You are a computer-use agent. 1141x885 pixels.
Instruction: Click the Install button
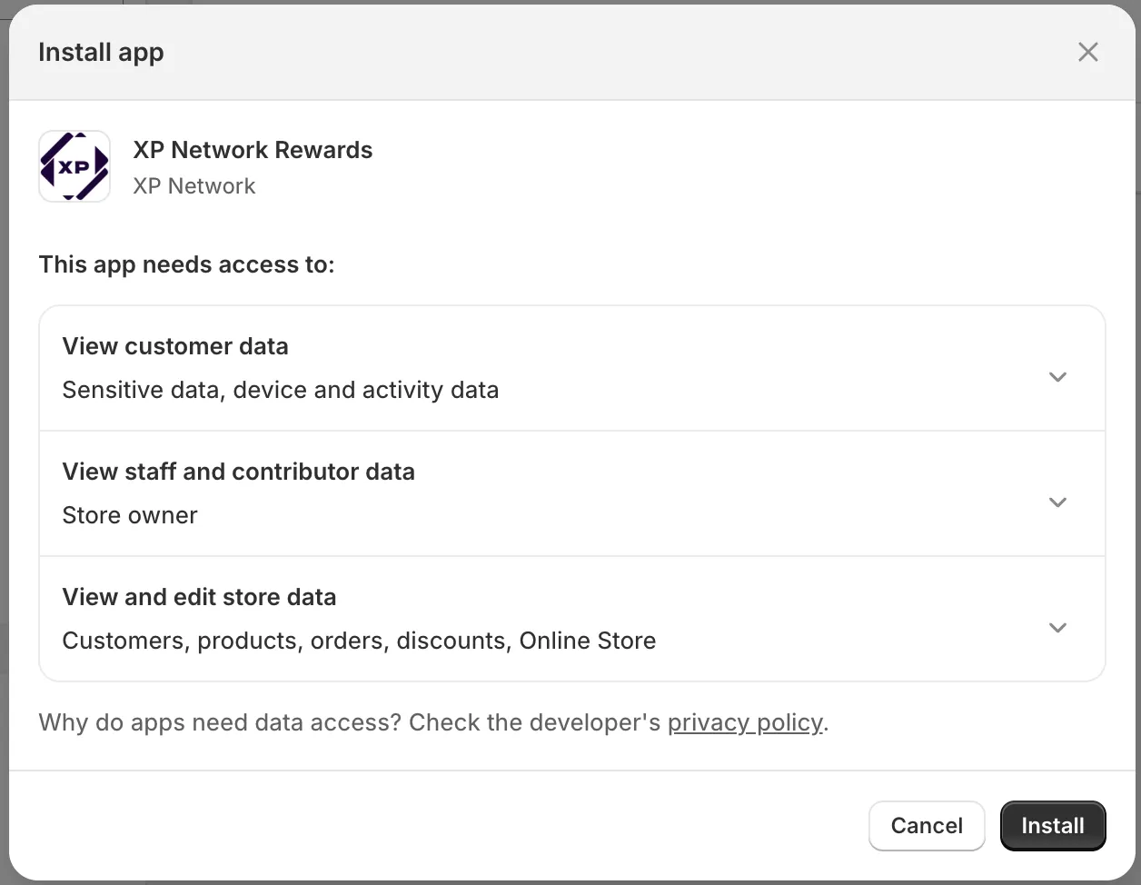pos(1053,826)
